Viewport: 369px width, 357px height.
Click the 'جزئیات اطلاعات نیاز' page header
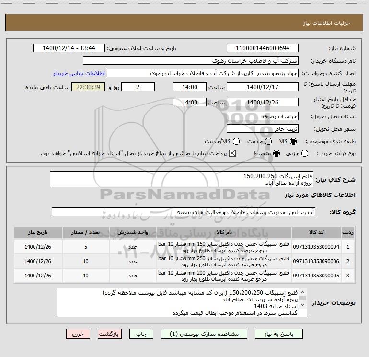(x=327, y=23)
